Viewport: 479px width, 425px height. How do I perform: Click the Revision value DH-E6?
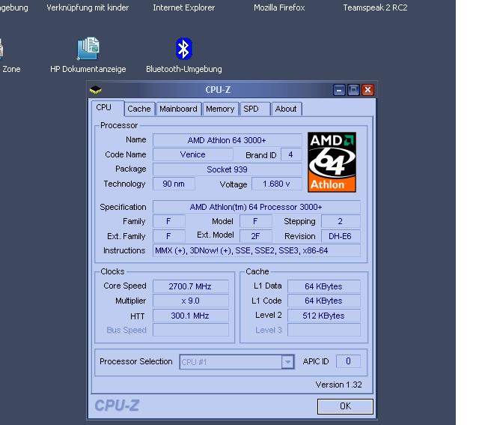click(x=341, y=236)
